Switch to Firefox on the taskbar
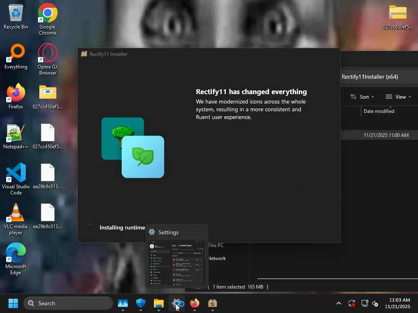The width and height of the screenshot is (418, 313). 195,303
